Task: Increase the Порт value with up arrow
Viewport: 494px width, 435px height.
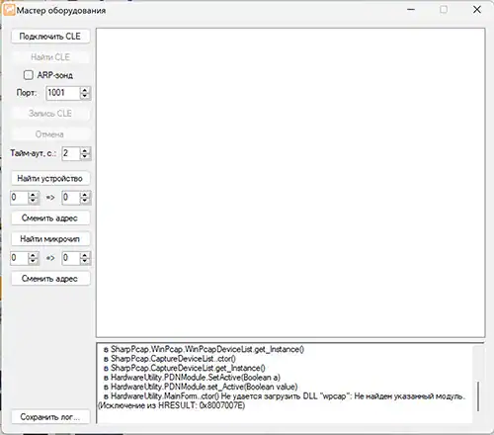Action: pos(85,90)
